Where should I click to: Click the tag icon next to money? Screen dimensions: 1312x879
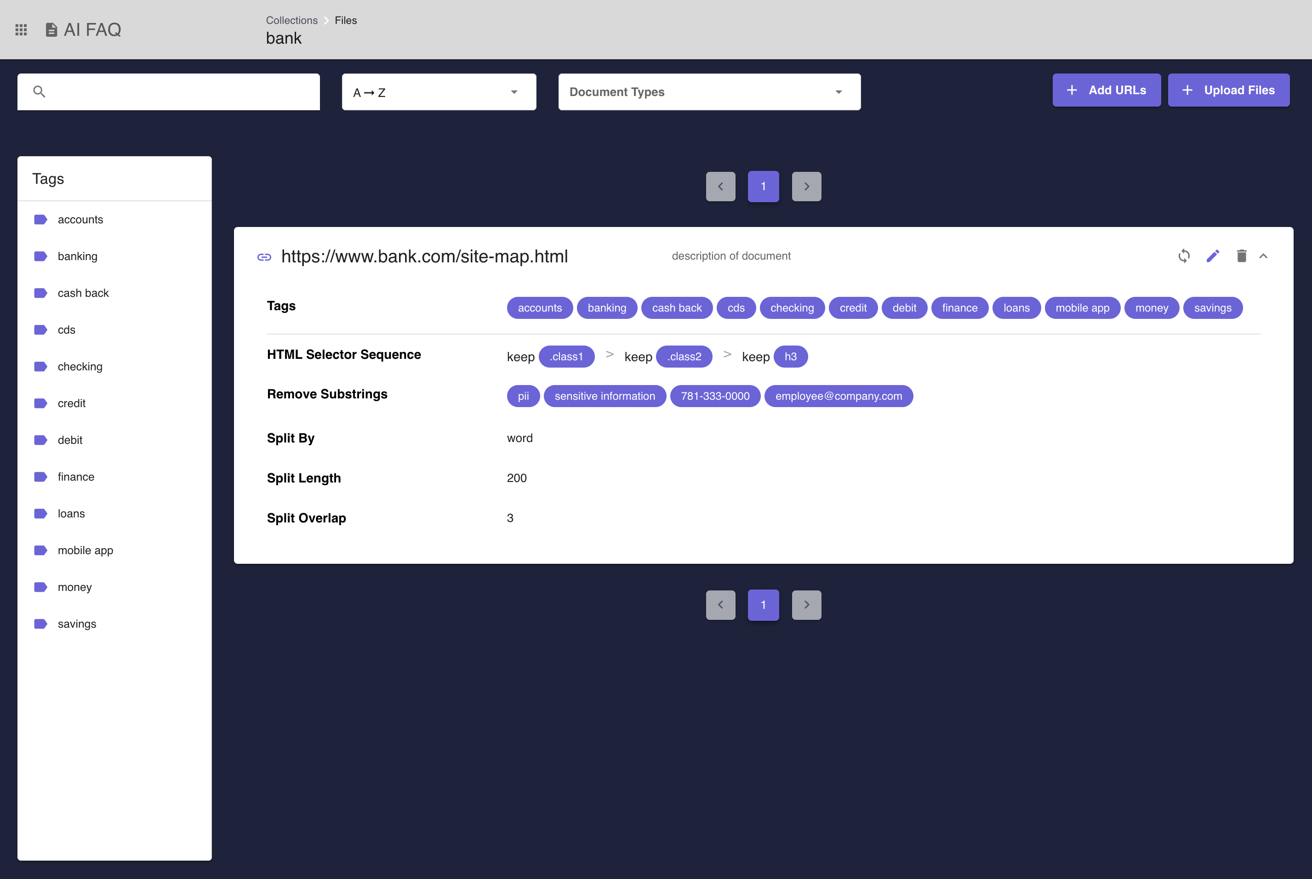(40, 587)
